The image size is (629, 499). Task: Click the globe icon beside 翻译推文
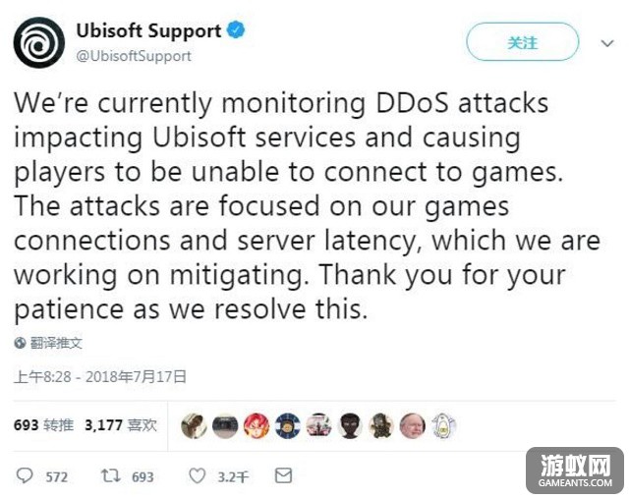[20, 343]
